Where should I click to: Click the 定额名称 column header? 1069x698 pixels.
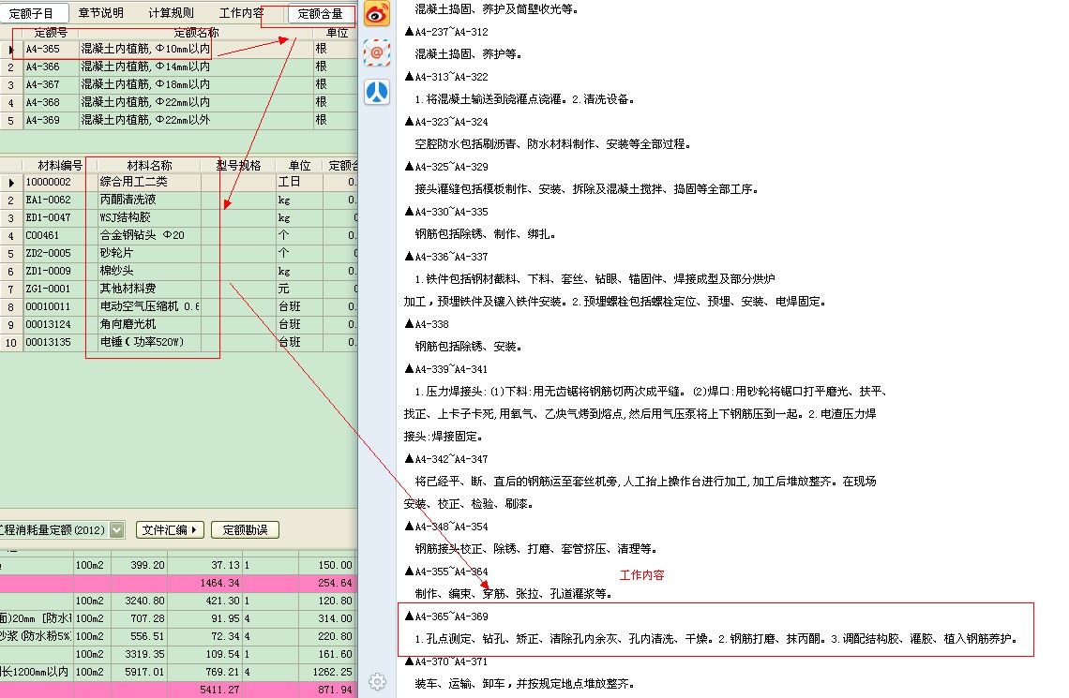196,33
